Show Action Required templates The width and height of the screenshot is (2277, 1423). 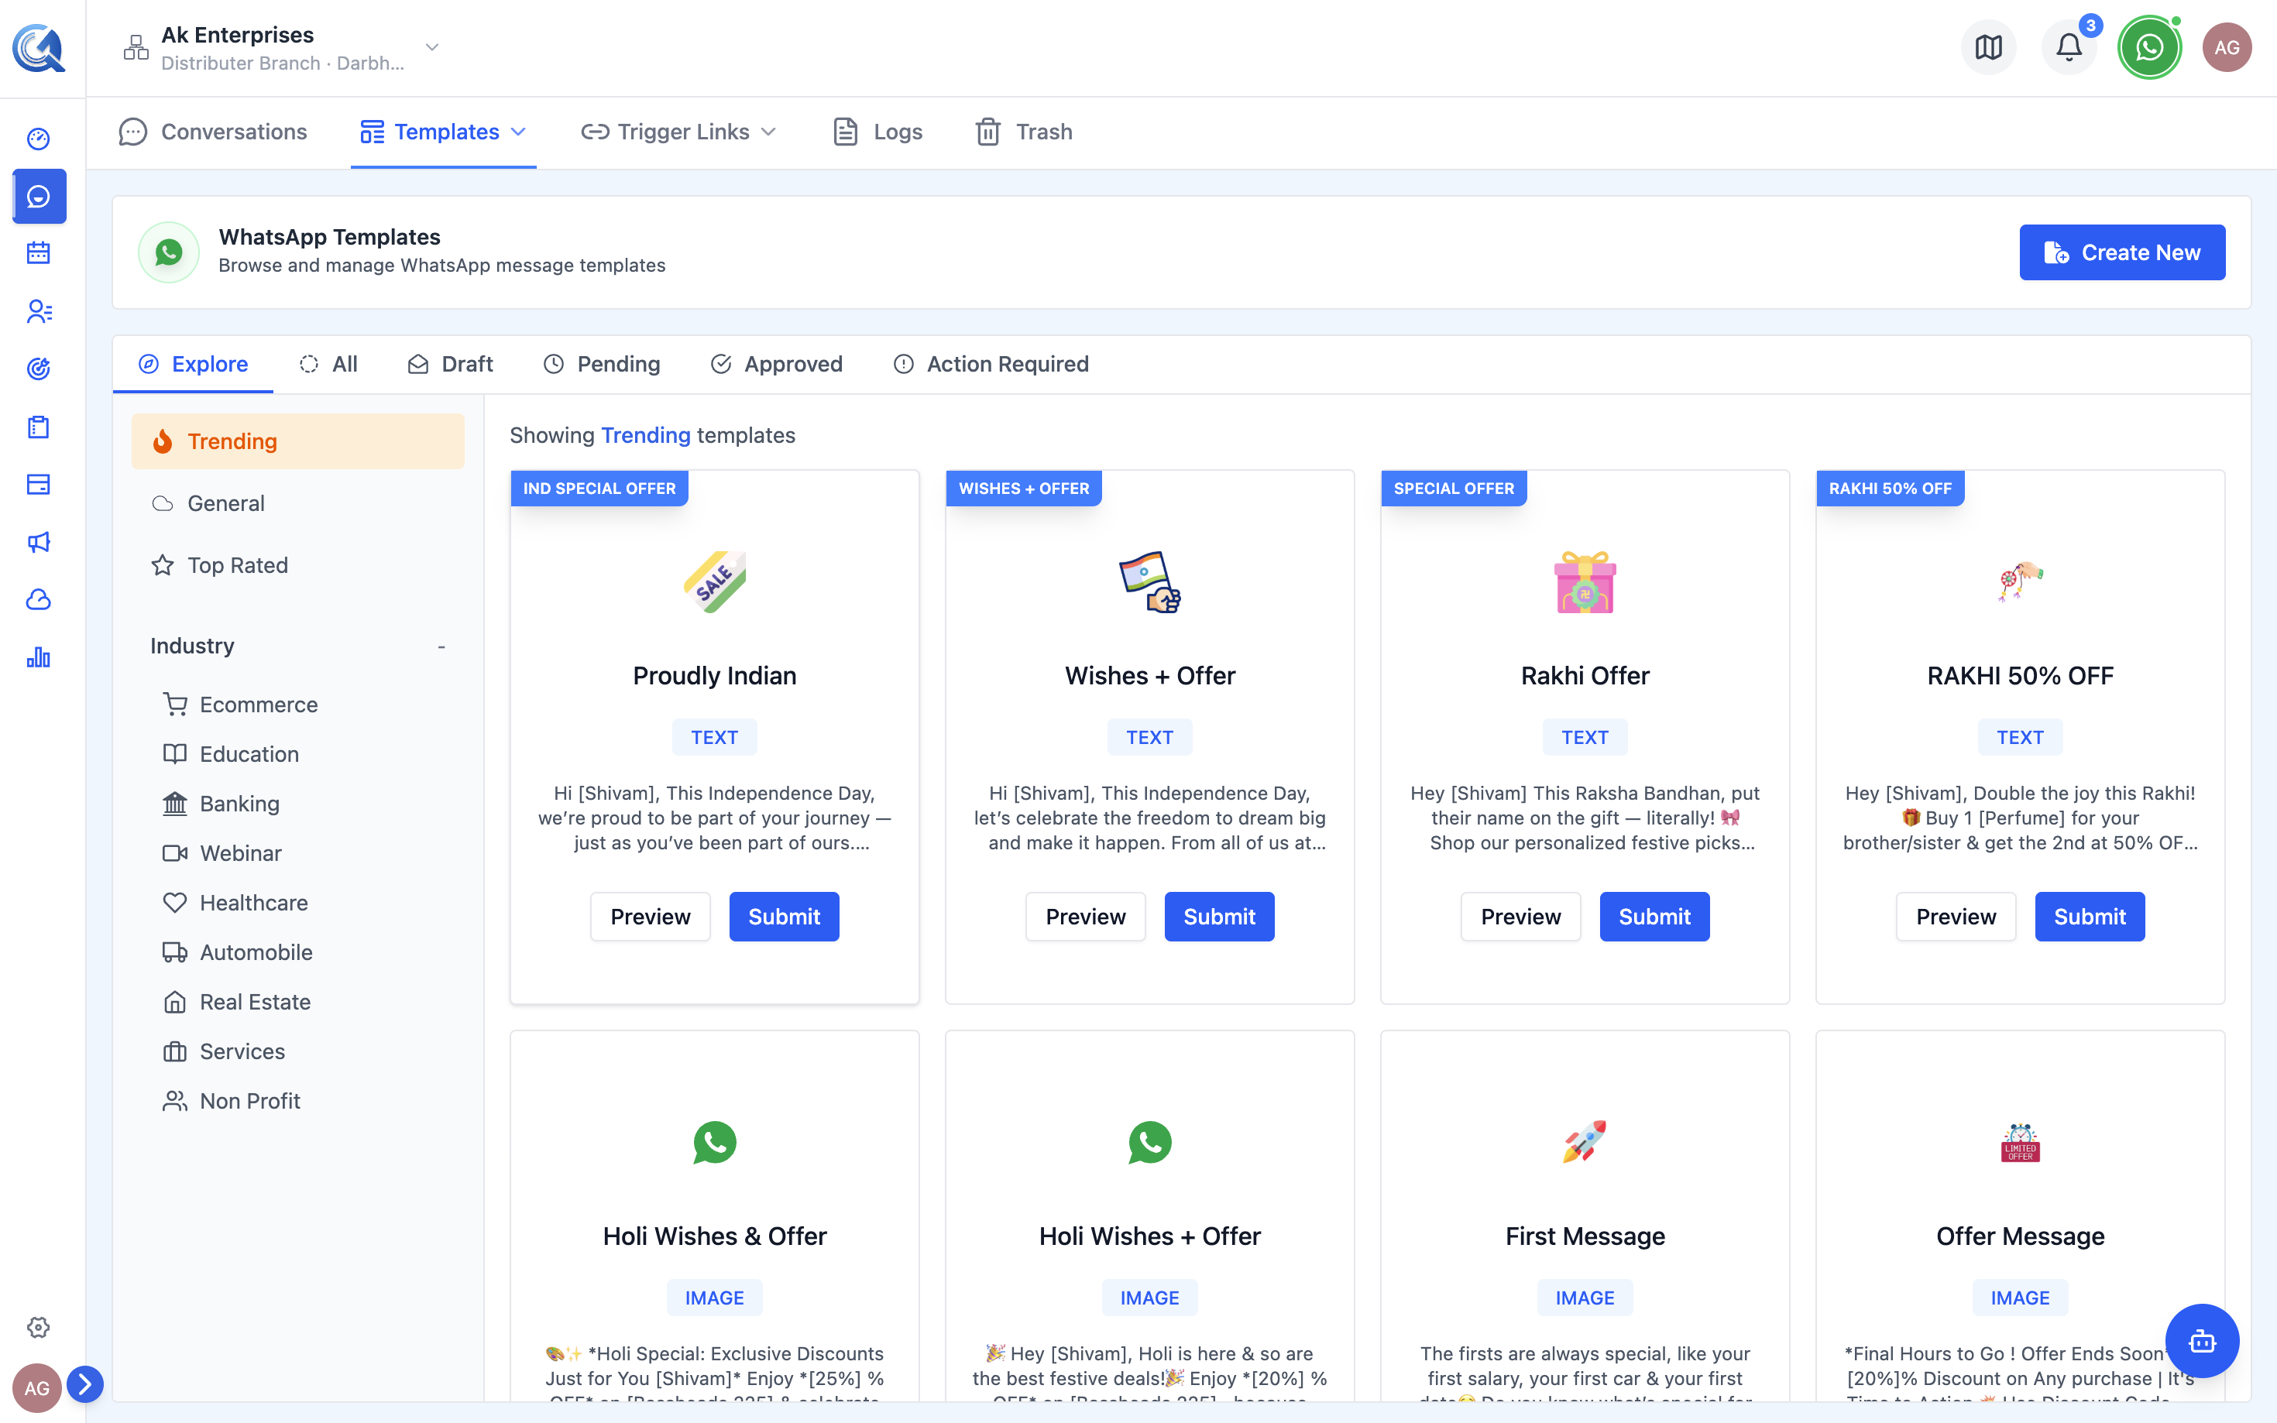pyautogui.click(x=991, y=364)
